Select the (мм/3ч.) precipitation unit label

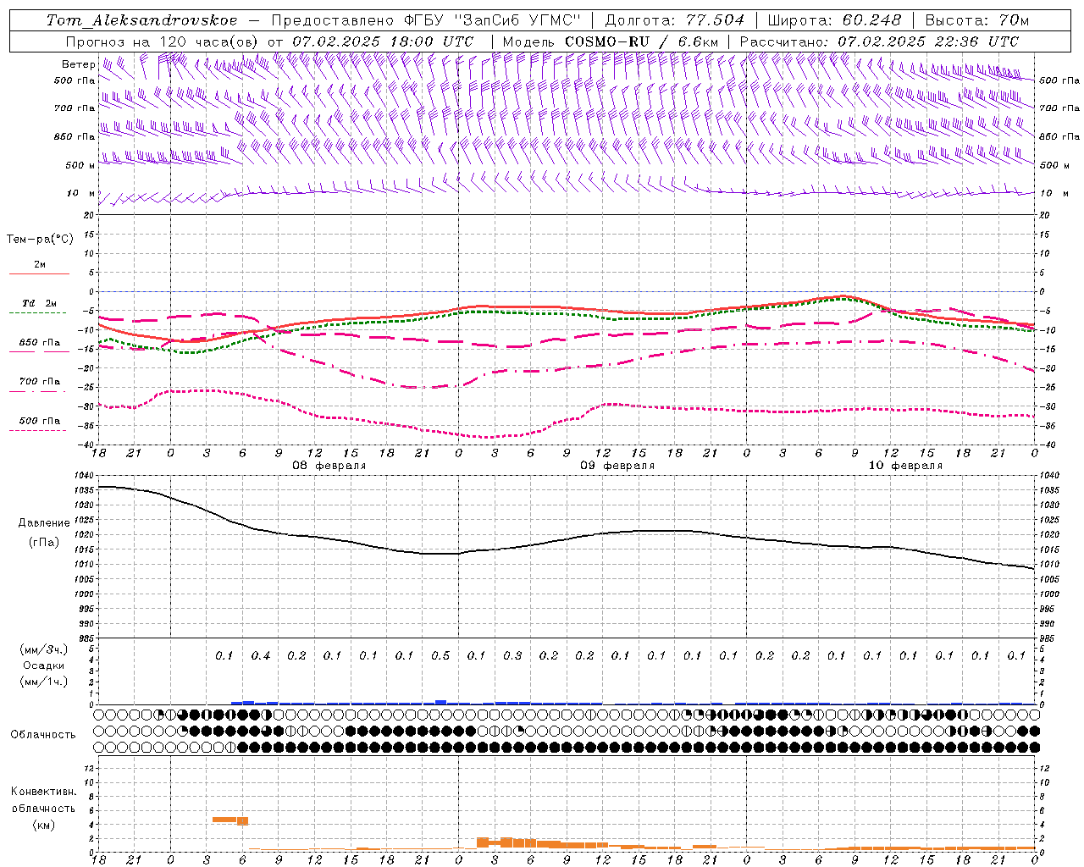(x=42, y=649)
